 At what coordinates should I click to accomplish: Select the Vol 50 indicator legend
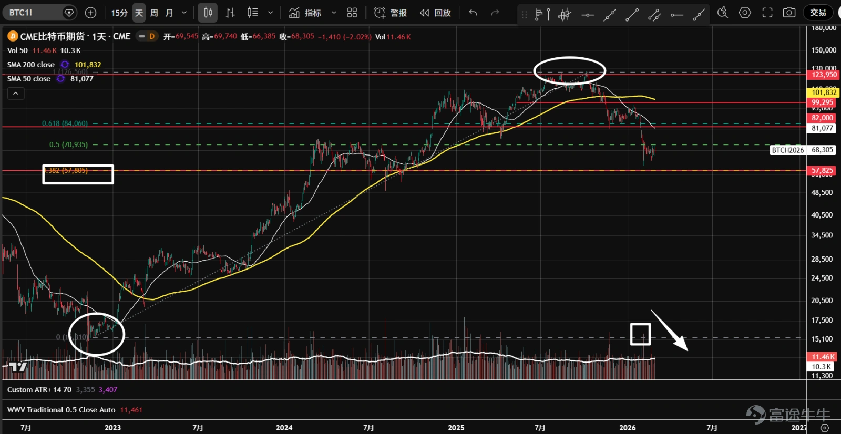pyautogui.click(x=17, y=50)
